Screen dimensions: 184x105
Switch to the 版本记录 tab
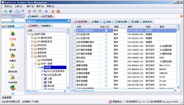(121, 22)
